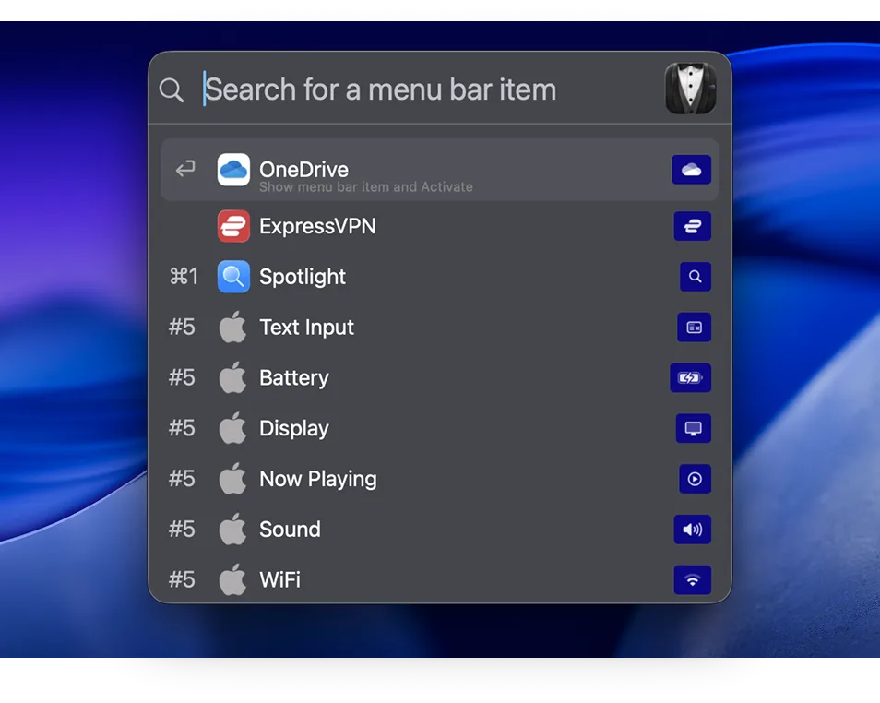Click Apple logo next to Now Playing
Viewport: 880px width, 703px height.
[x=232, y=479]
